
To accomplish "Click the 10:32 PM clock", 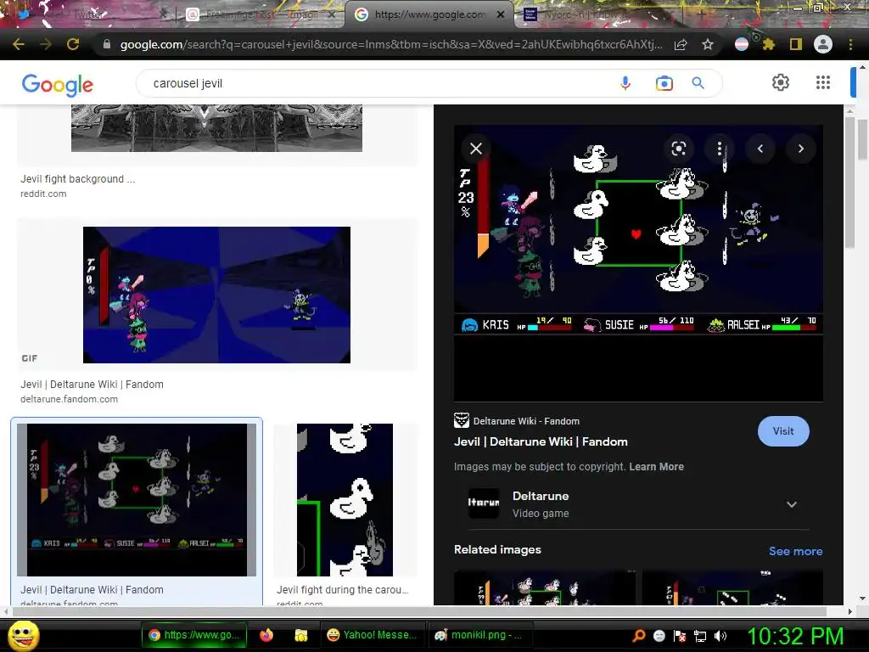I will click(x=795, y=636).
